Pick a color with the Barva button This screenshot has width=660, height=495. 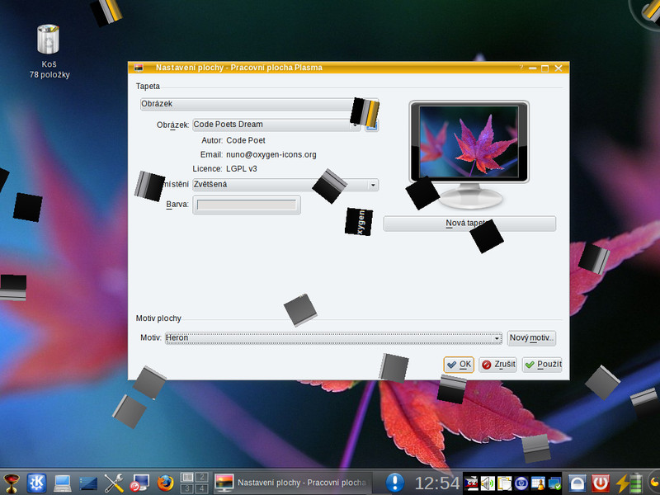point(246,205)
